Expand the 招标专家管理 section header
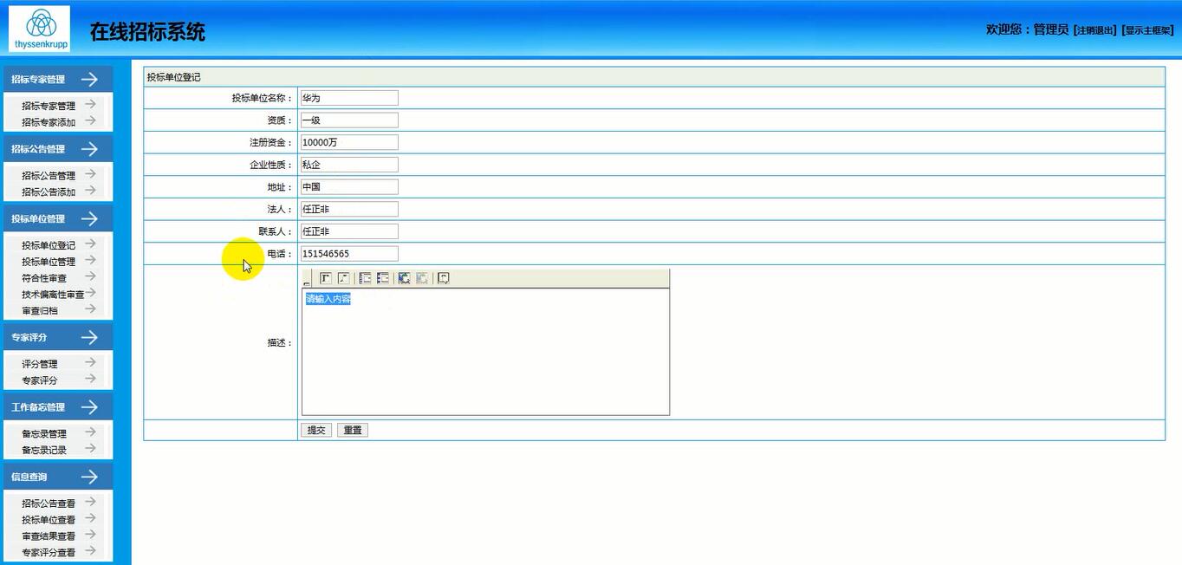1182x565 pixels. pos(58,79)
